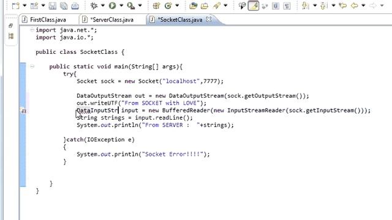Toggle Block Selection mode

pyautogui.click(x=276, y=5)
